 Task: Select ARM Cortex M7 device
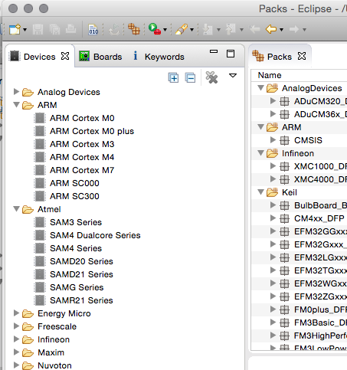[x=82, y=170]
